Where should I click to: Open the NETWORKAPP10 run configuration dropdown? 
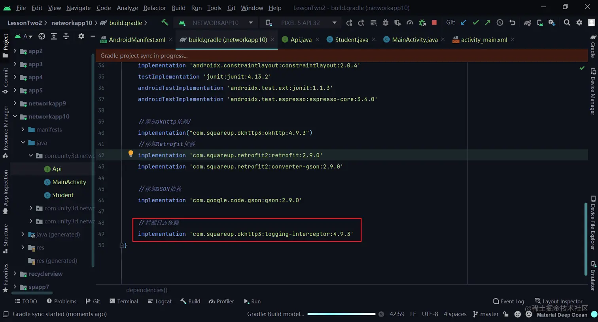[216, 23]
